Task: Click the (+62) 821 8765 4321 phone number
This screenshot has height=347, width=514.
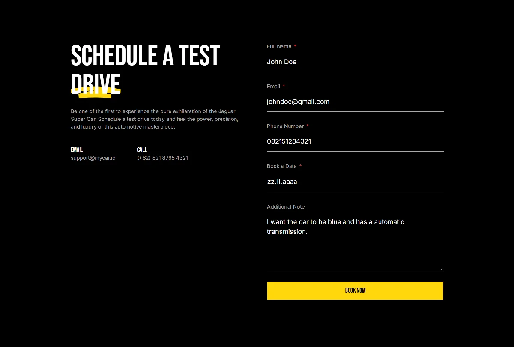Action: point(163,158)
